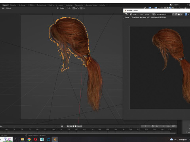Viewport: 190px width, 142px height.
Task: Click the Blender icon in the taskbar
Action: [x=55, y=139]
